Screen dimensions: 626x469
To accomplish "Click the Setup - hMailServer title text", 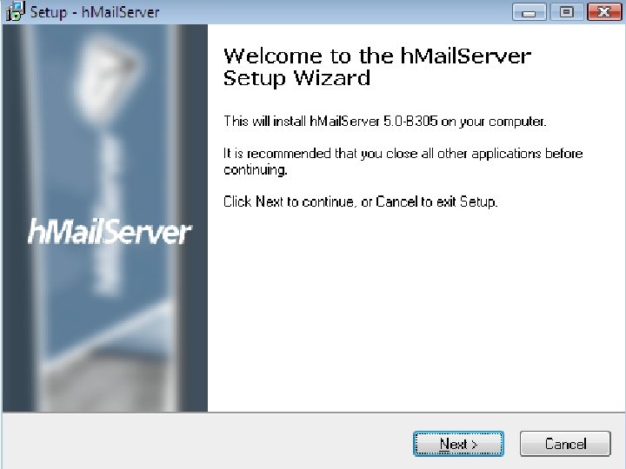I will point(95,12).
